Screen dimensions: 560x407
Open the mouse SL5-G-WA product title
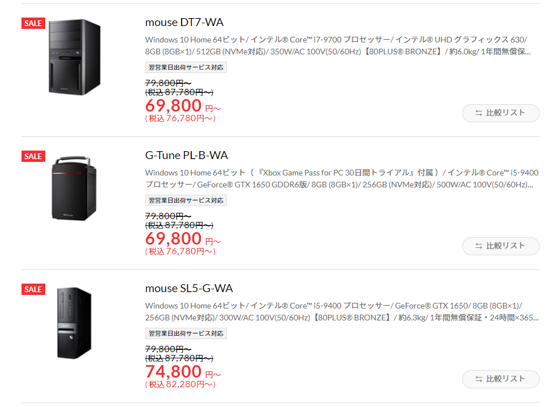(x=189, y=288)
